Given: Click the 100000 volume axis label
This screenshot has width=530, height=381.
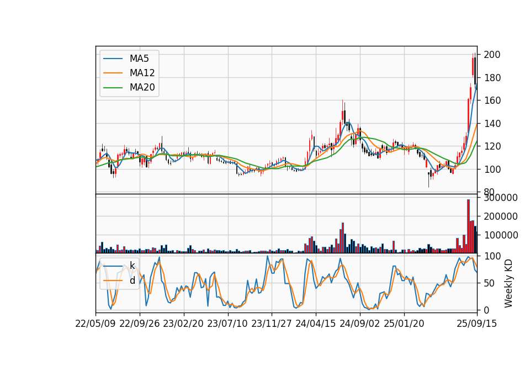Looking at the screenshot, I should pos(501,235).
